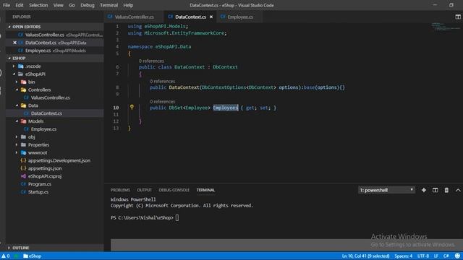Click the eShop folder status bar item
Screen dimensions: 463x260
click(32, 256)
